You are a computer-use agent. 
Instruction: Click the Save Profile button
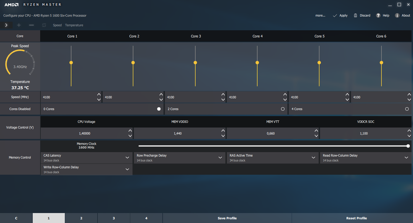pos(227,218)
